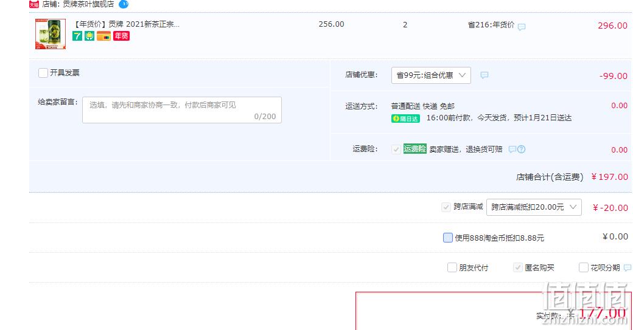
Task: Click the question mark help icon for 运费险
Action: click(521, 150)
